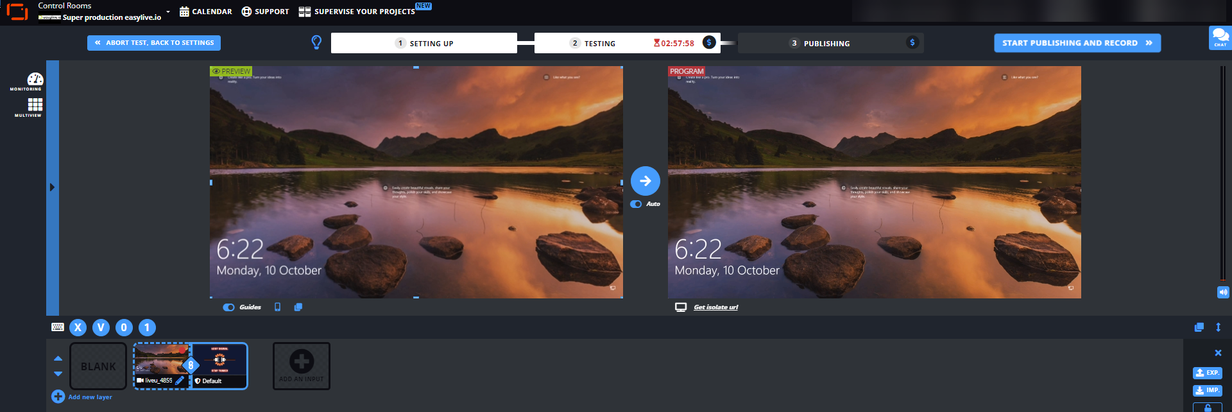
Task: Click the lightbulb tips icon
Action: point(316,42)
